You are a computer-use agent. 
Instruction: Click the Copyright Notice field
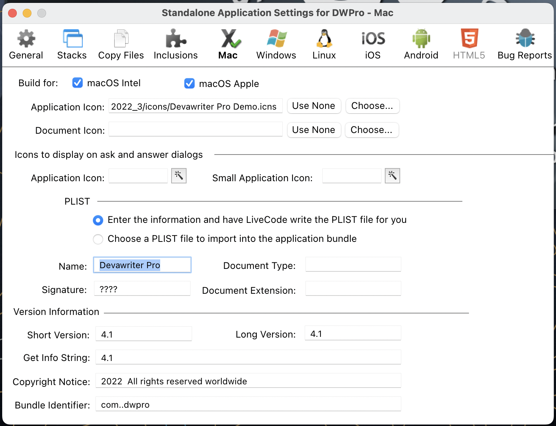point(248,381)
